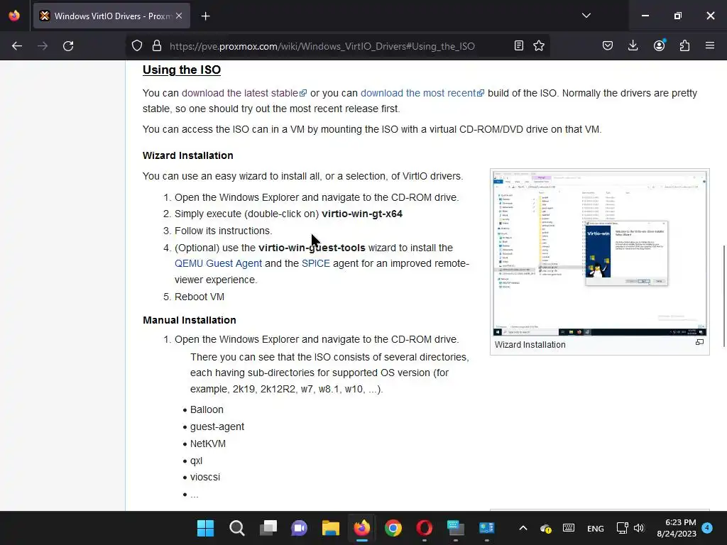This screenshot has width=727, height=545.
Task: Open the volume speaker tray icon
Action: (639, 528)
